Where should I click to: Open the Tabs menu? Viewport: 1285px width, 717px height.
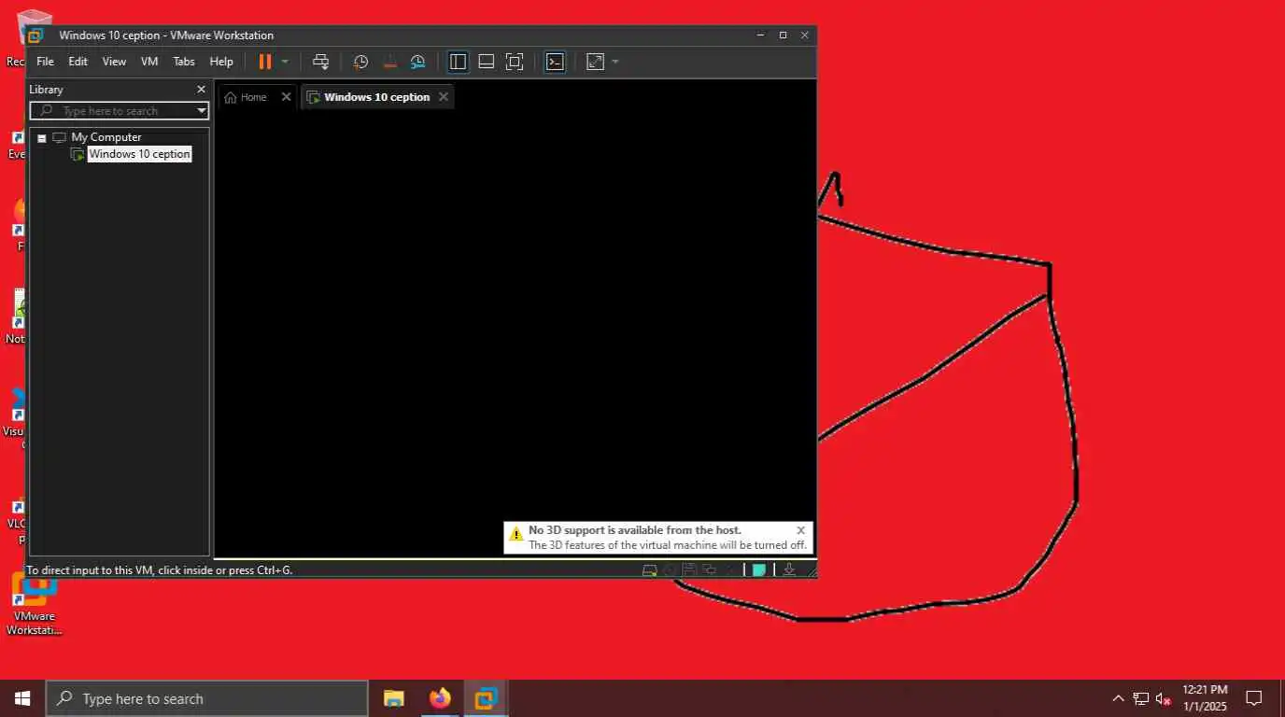click(x=184, y=62)
